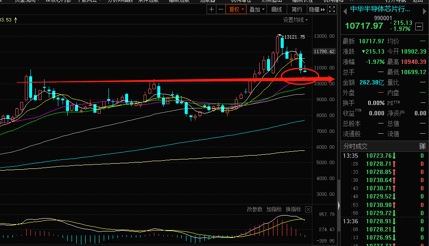Switch to 简约 simple mode
Screen dimensions: 429x246
(297, 9)
